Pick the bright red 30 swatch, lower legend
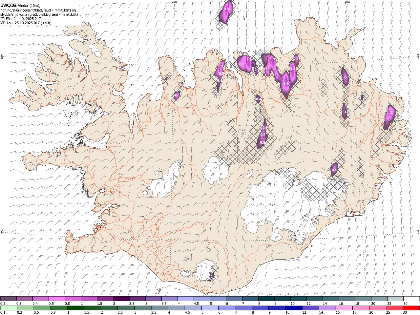The width and height of the screenshot is (420, 315). [x=411, y=308]
